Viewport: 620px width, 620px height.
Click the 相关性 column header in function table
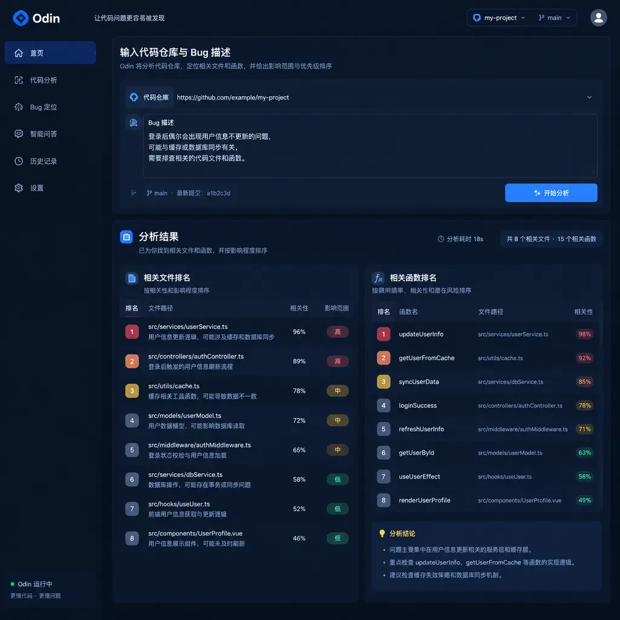tap(583, 312)
